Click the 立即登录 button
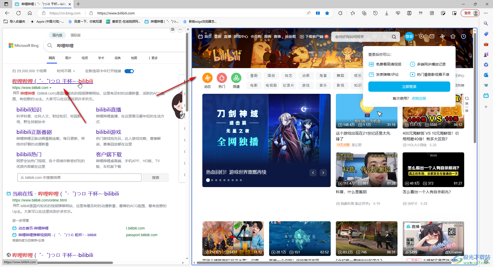This screenshot has width=493, height=267. point(409,87)
